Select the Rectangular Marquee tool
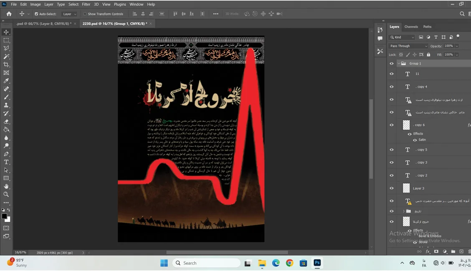The image size is (471, 271). tap(6, 40)
